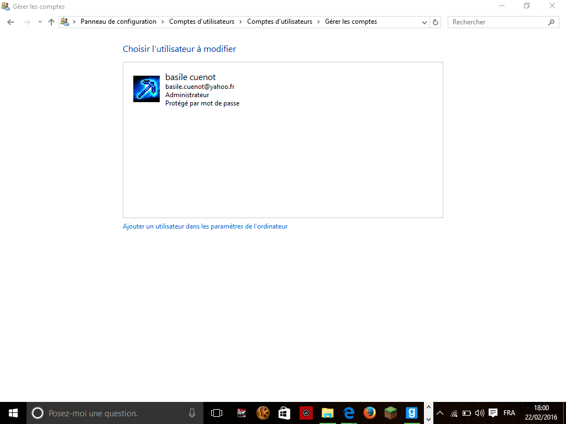
Task: Open the Windows Start menu
Action: (x=13, y=413)
